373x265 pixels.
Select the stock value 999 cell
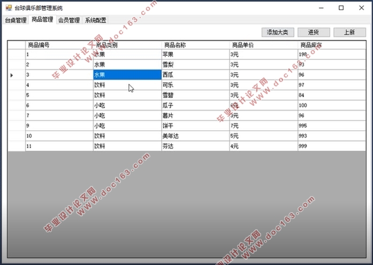332,146
